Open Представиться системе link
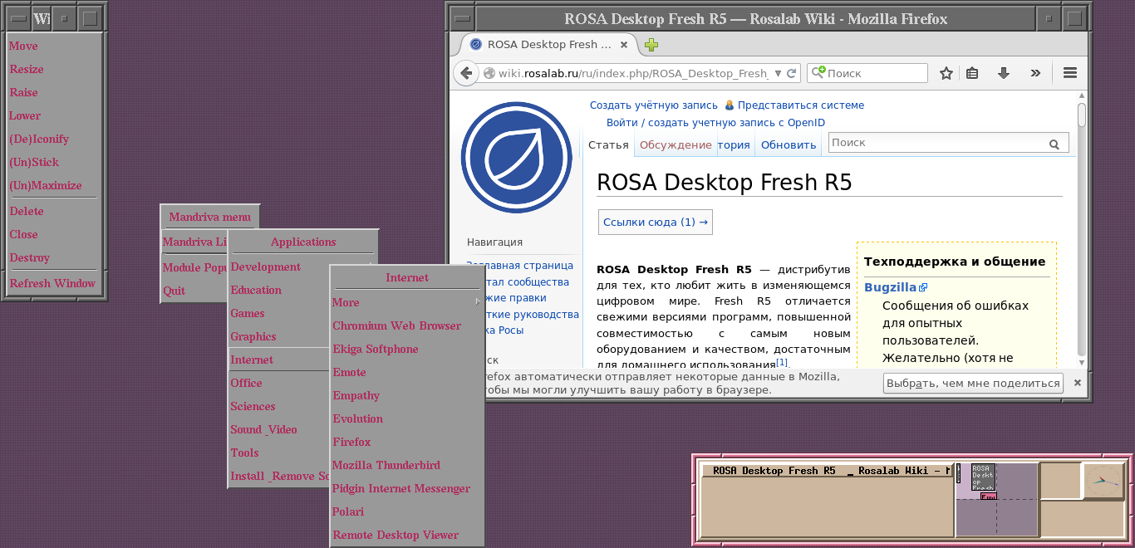The width and height of the screenshot is (1135, 548). (x=801, y=105)
